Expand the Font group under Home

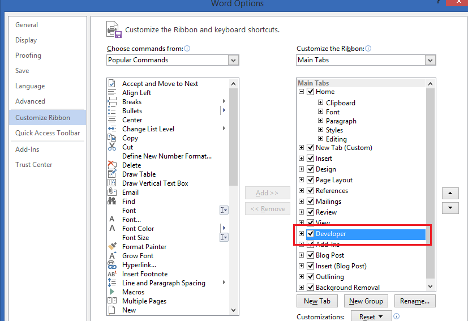(320, 112)
